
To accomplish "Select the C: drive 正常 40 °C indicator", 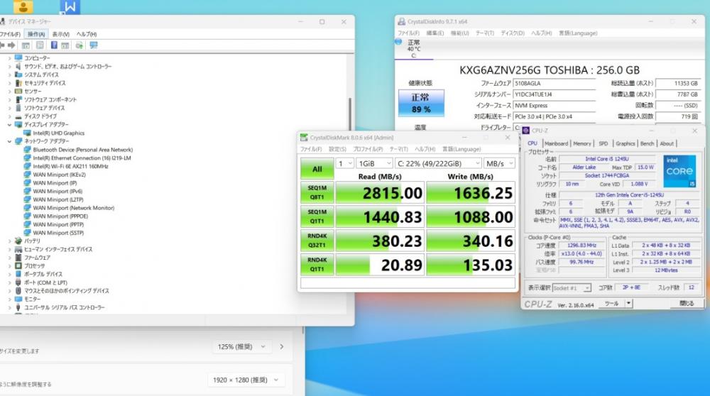I will click(x=413, y=49).
